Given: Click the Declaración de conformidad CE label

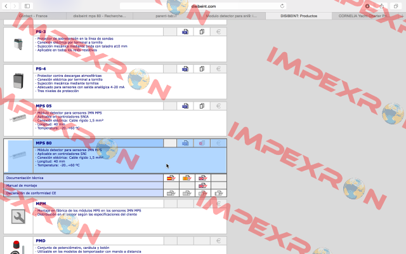Looking at the screenshot, I should pos(31,193).
